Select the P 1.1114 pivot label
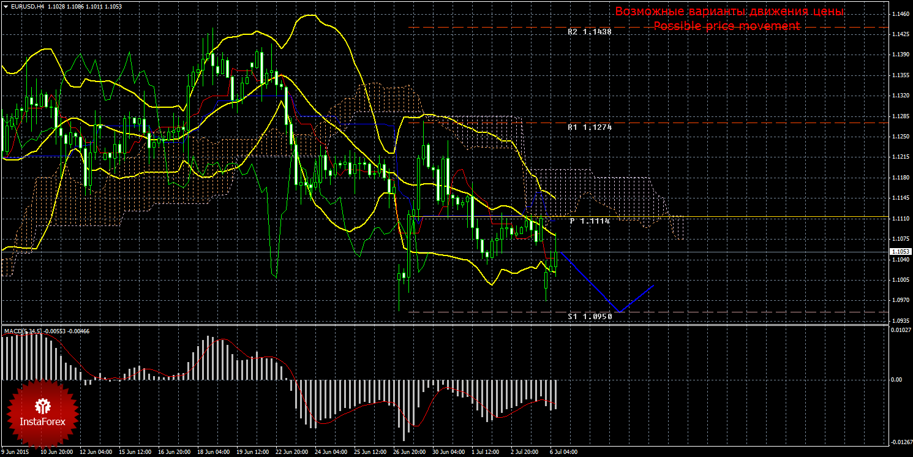Screen dimensions: 913x457 coord(589,221)
